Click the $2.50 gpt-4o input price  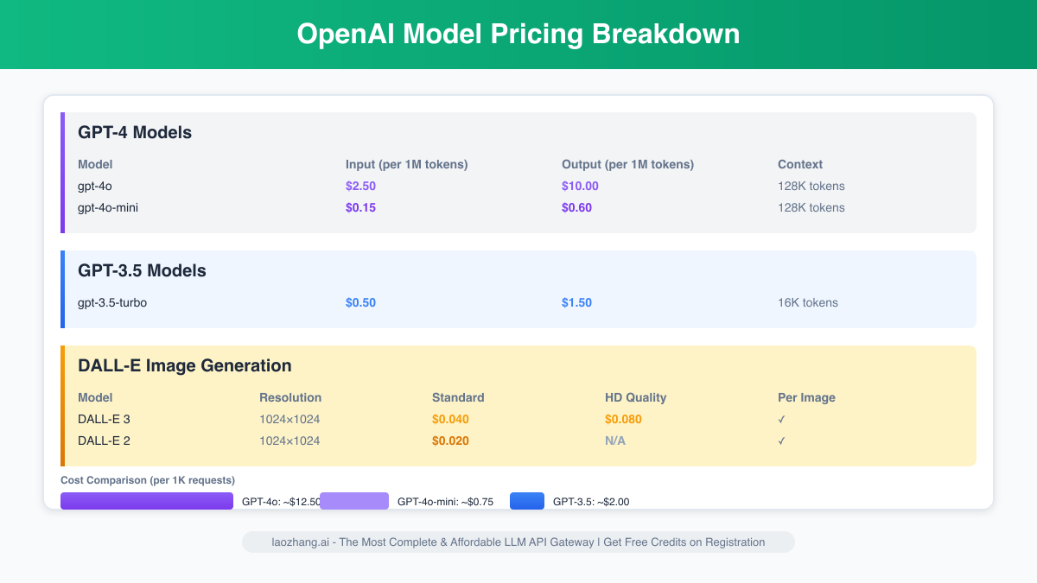click(360, 187)
